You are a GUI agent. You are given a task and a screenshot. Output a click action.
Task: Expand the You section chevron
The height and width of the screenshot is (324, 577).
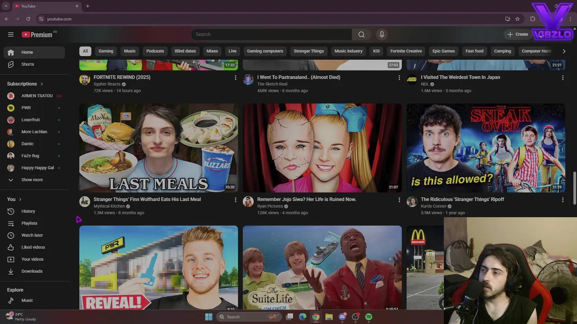pyautogui.click(x=20, y=199)
